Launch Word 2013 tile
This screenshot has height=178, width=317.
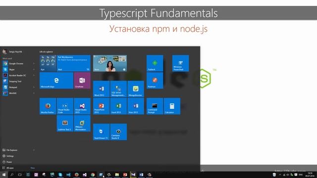101,89
